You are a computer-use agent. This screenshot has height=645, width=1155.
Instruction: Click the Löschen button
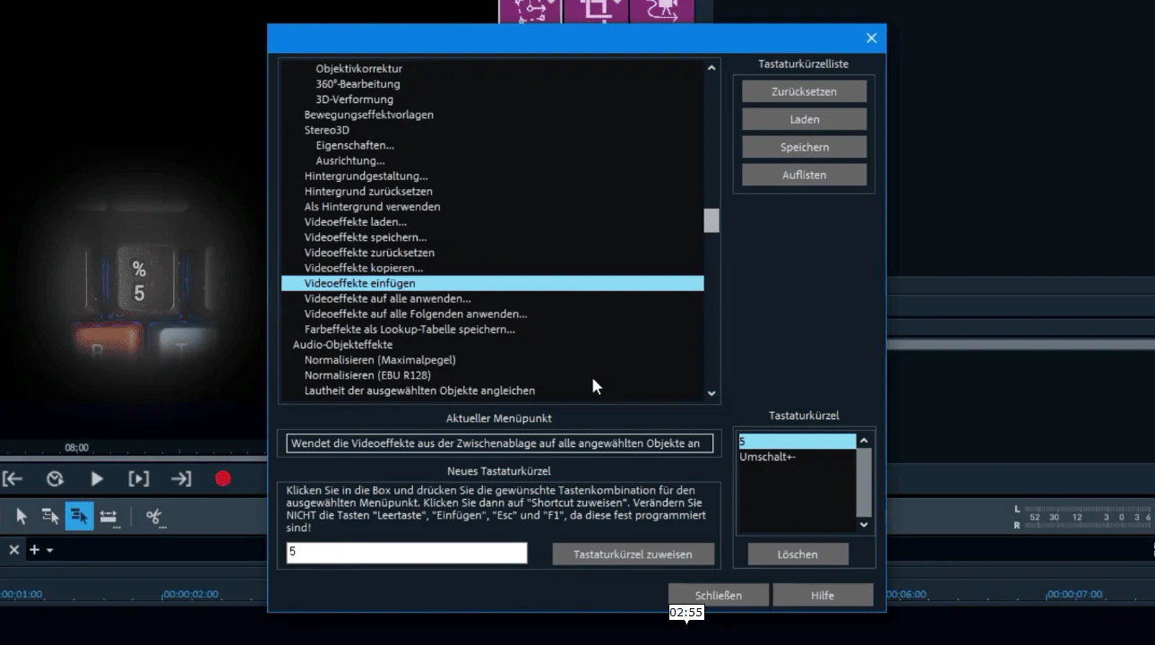click(x=797, y=555)
